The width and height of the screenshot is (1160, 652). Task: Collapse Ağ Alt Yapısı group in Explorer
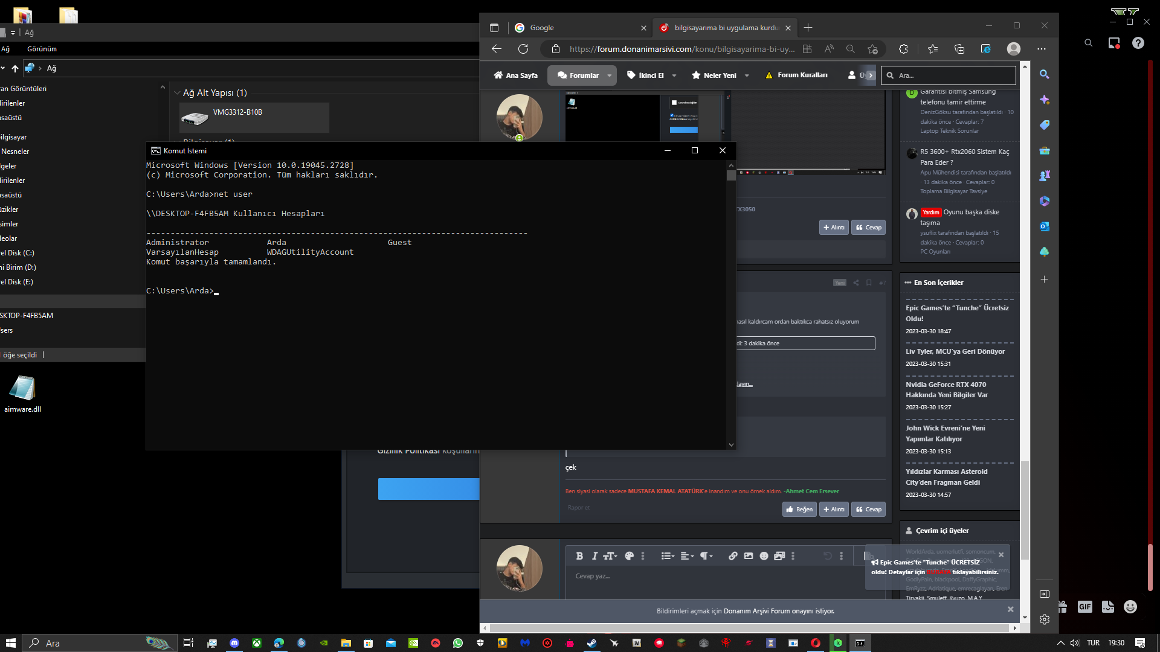coord(177,93)
